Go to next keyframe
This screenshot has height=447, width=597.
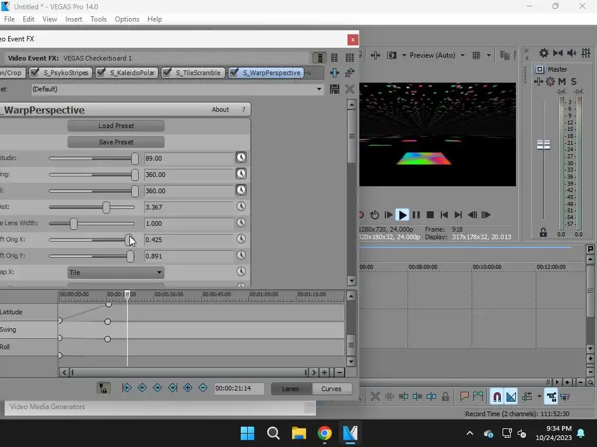coord(157,388)
